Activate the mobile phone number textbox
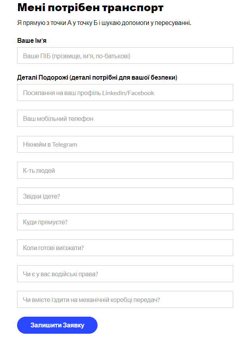This screenshot has width=249, height=348. click(x=125, y=119)
